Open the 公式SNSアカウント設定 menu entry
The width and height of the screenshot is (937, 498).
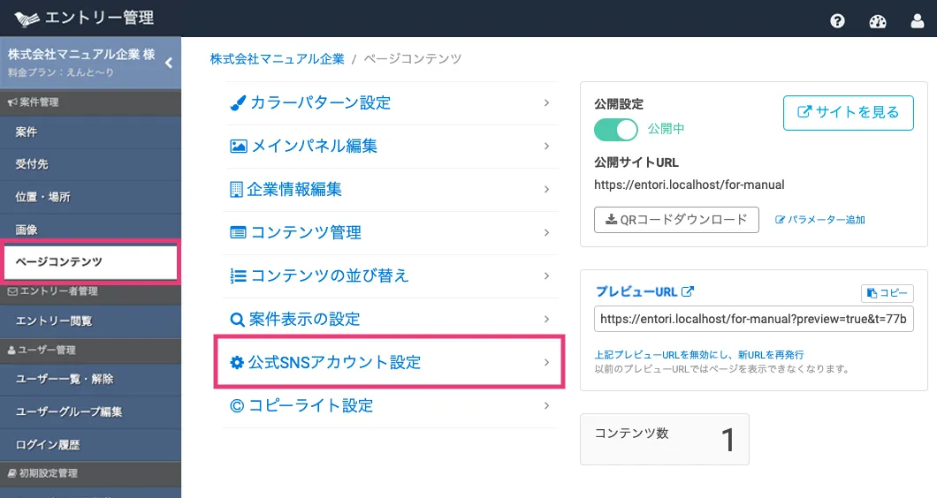click(x=390, y=362)
